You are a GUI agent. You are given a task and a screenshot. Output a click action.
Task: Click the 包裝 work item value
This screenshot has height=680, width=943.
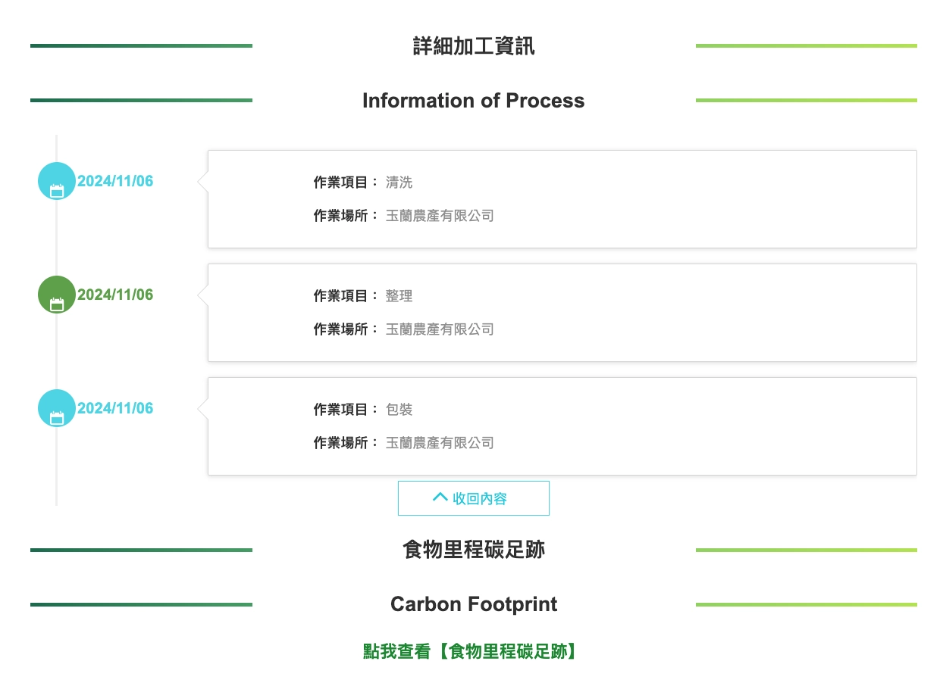(399, 410)
